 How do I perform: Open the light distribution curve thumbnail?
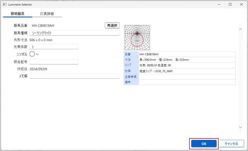point(137,38)
